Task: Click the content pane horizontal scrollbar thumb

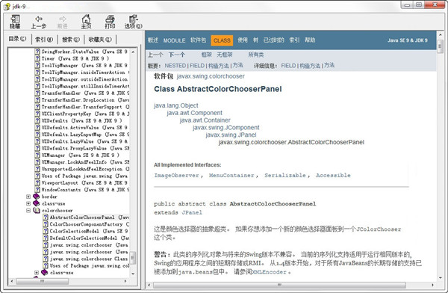Action: (x=279, y=285)
